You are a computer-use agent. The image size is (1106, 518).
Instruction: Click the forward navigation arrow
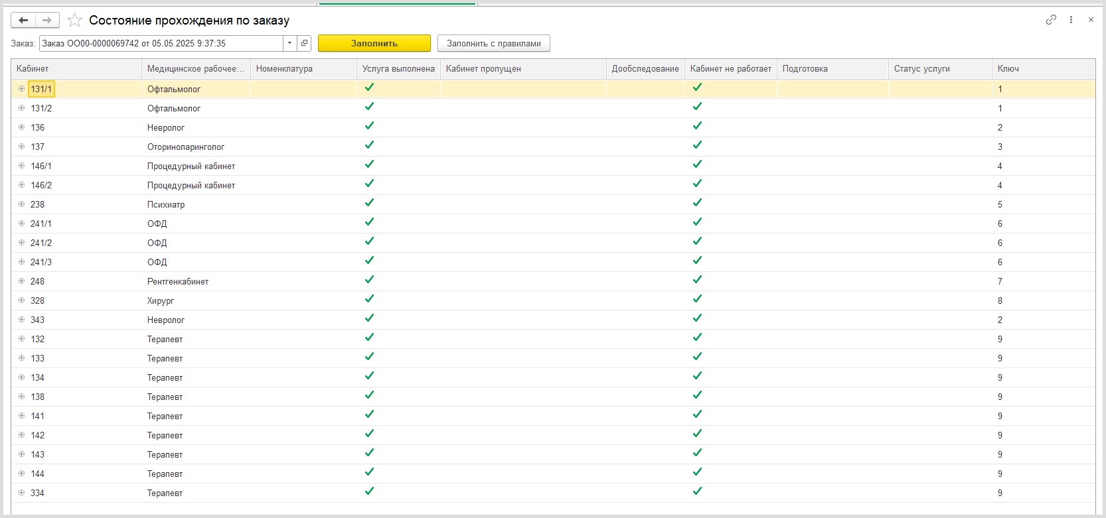(x=47, y=21)
